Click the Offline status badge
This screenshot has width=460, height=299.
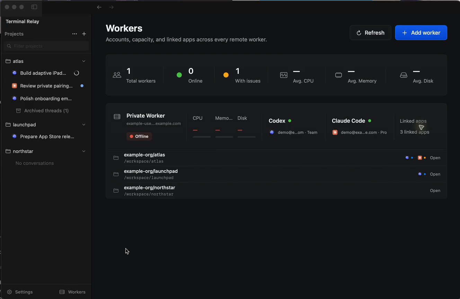(x=139, y=136)
